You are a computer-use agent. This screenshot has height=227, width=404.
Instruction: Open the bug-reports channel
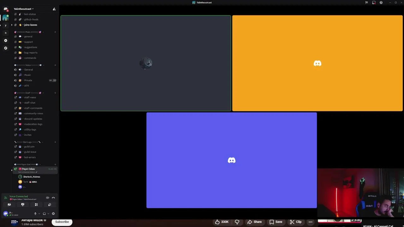point(35,53)
